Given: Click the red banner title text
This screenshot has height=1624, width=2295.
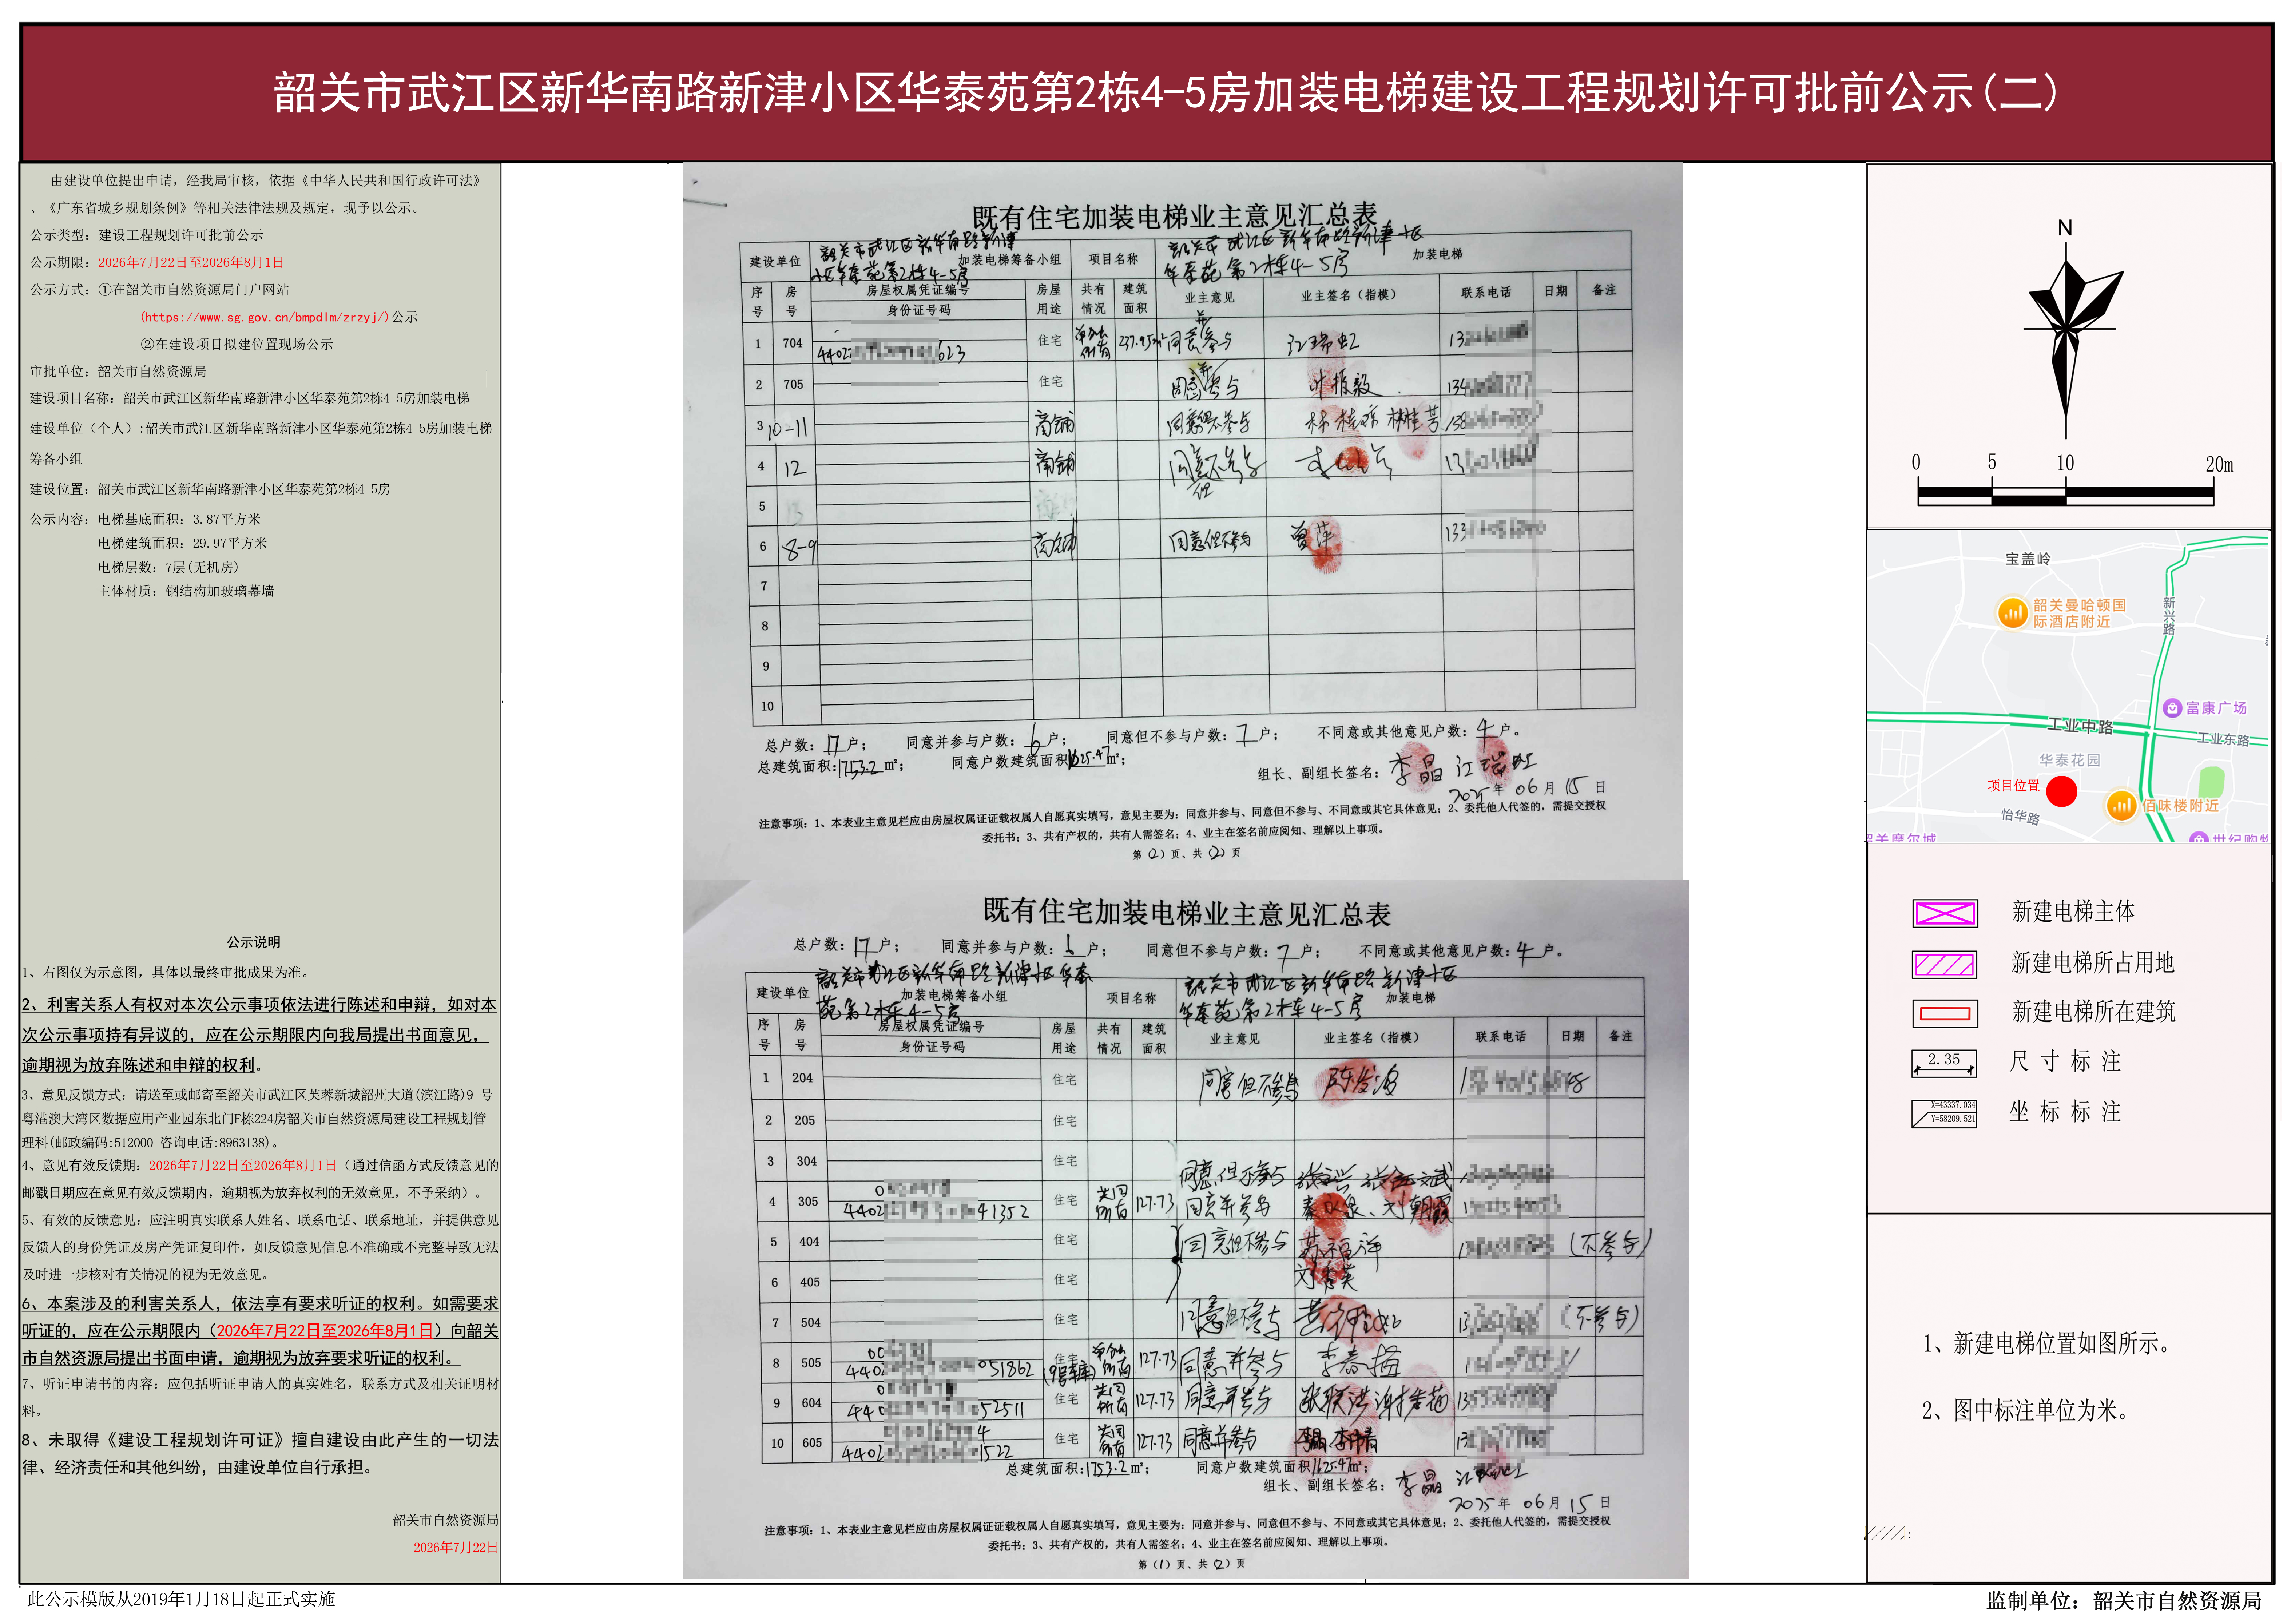Looking at the screenshot, I should 1165,93.
